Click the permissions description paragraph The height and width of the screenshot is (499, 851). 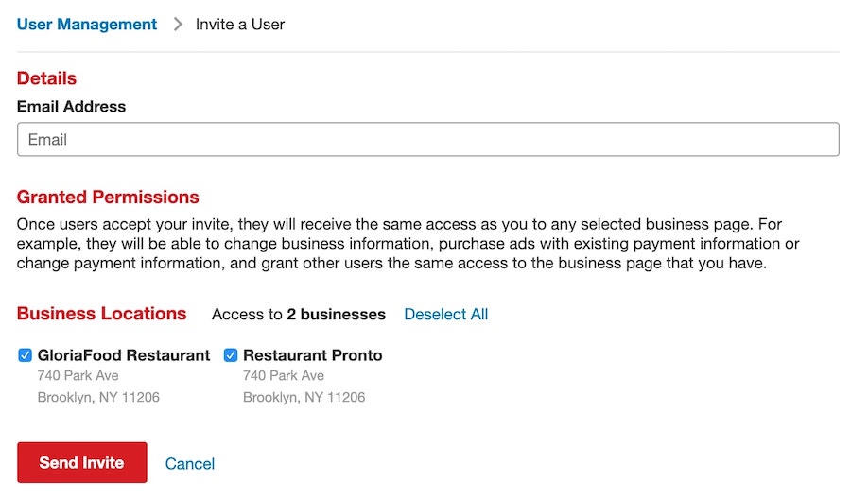coord(407,244)
